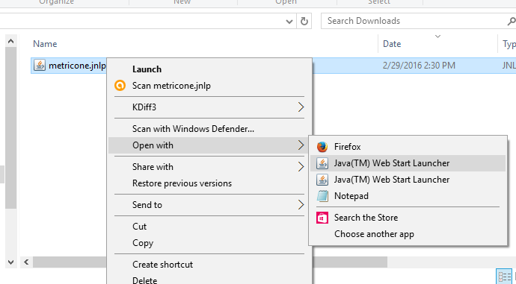Image resolution: width=516 pixels, height=284 pixels.
Task: Choose Launch from the context menu
Action: [210, 69]
